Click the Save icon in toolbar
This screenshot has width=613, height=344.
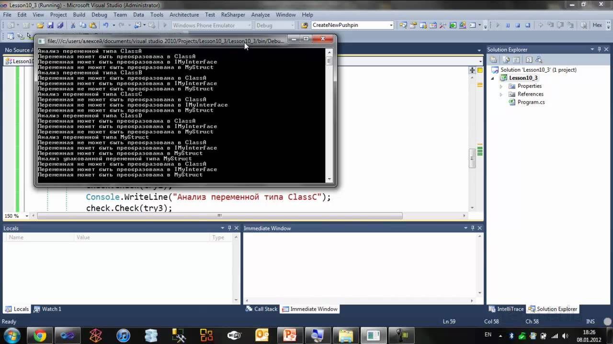click(50, 25)
